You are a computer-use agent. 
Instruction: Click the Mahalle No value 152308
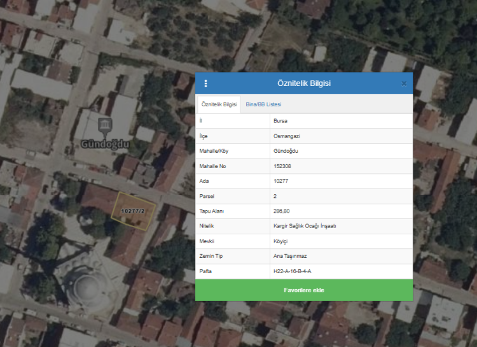pos(284,166)
